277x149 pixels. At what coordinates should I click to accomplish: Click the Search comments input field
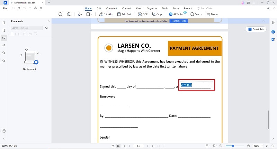pos(27,28)
